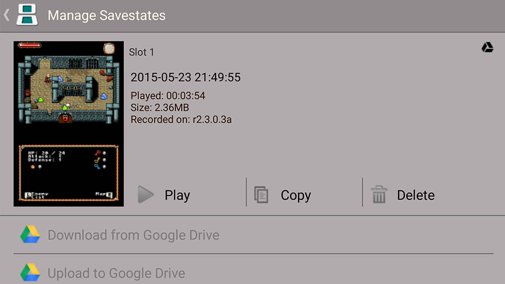Tap the Played time info for Slot 1
The image size is (505, 284).
pos(168,95)
